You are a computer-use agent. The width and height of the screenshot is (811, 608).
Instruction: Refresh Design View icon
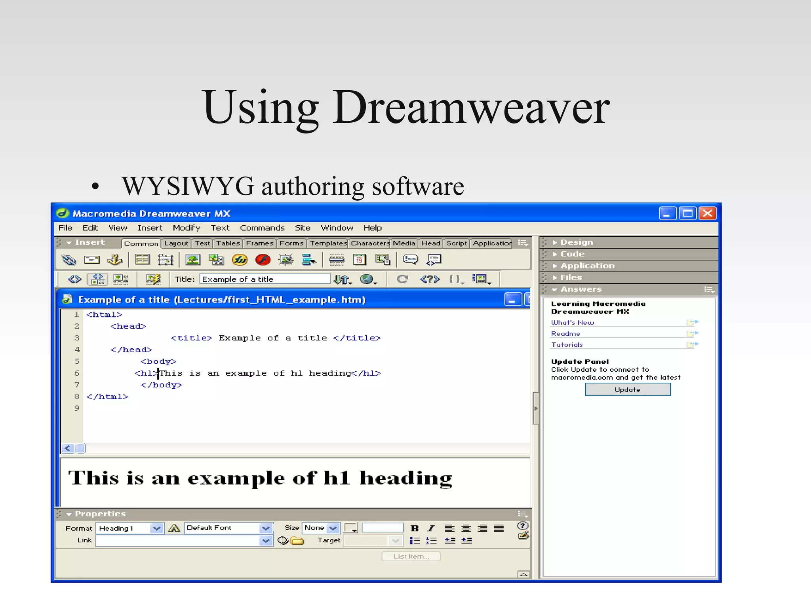pyautogui.click(x=403, y=279)
